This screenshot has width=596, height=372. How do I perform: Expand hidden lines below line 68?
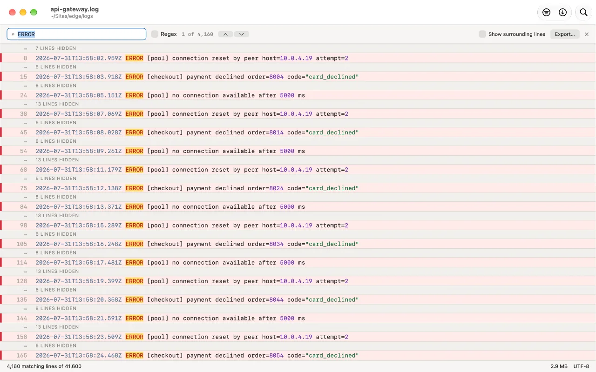pyautogui.click(x=298, y=179)
